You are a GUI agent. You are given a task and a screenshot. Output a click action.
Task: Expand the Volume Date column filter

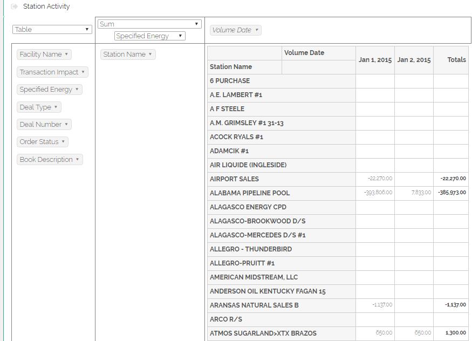257,30
